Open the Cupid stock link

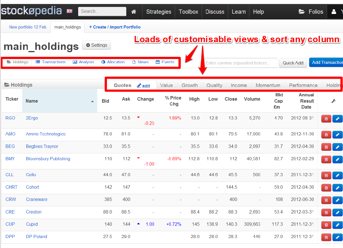click(x=32, y=224)
